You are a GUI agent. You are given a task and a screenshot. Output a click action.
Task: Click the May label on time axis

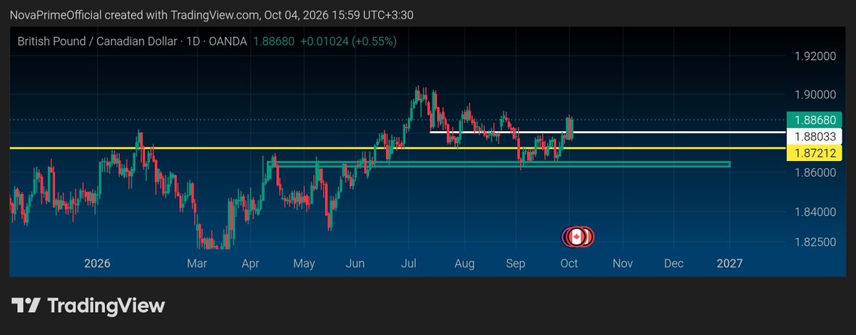click(304, 264)
